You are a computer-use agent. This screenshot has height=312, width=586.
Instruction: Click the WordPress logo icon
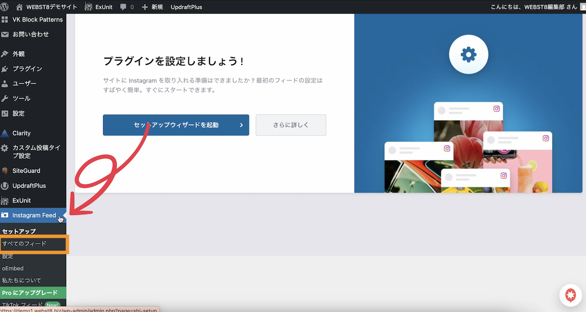(x=5, y=7)
